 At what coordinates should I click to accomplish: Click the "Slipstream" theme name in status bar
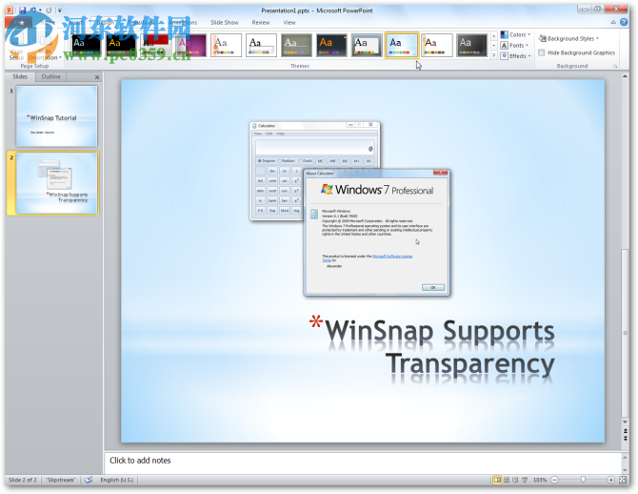click(61, 480)
